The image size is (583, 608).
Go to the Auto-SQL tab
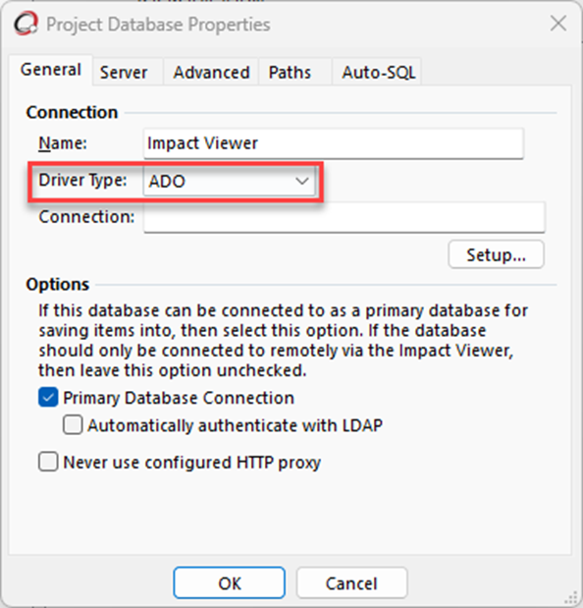(x=379, y=72)
